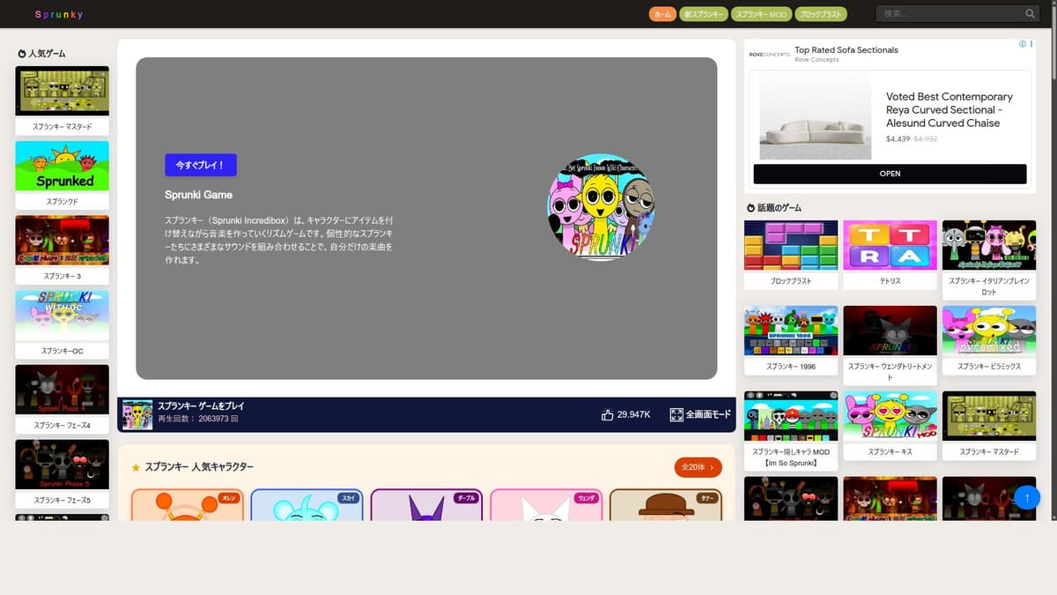Click the star icon beside 人気キャラクター

coord(136,467)
